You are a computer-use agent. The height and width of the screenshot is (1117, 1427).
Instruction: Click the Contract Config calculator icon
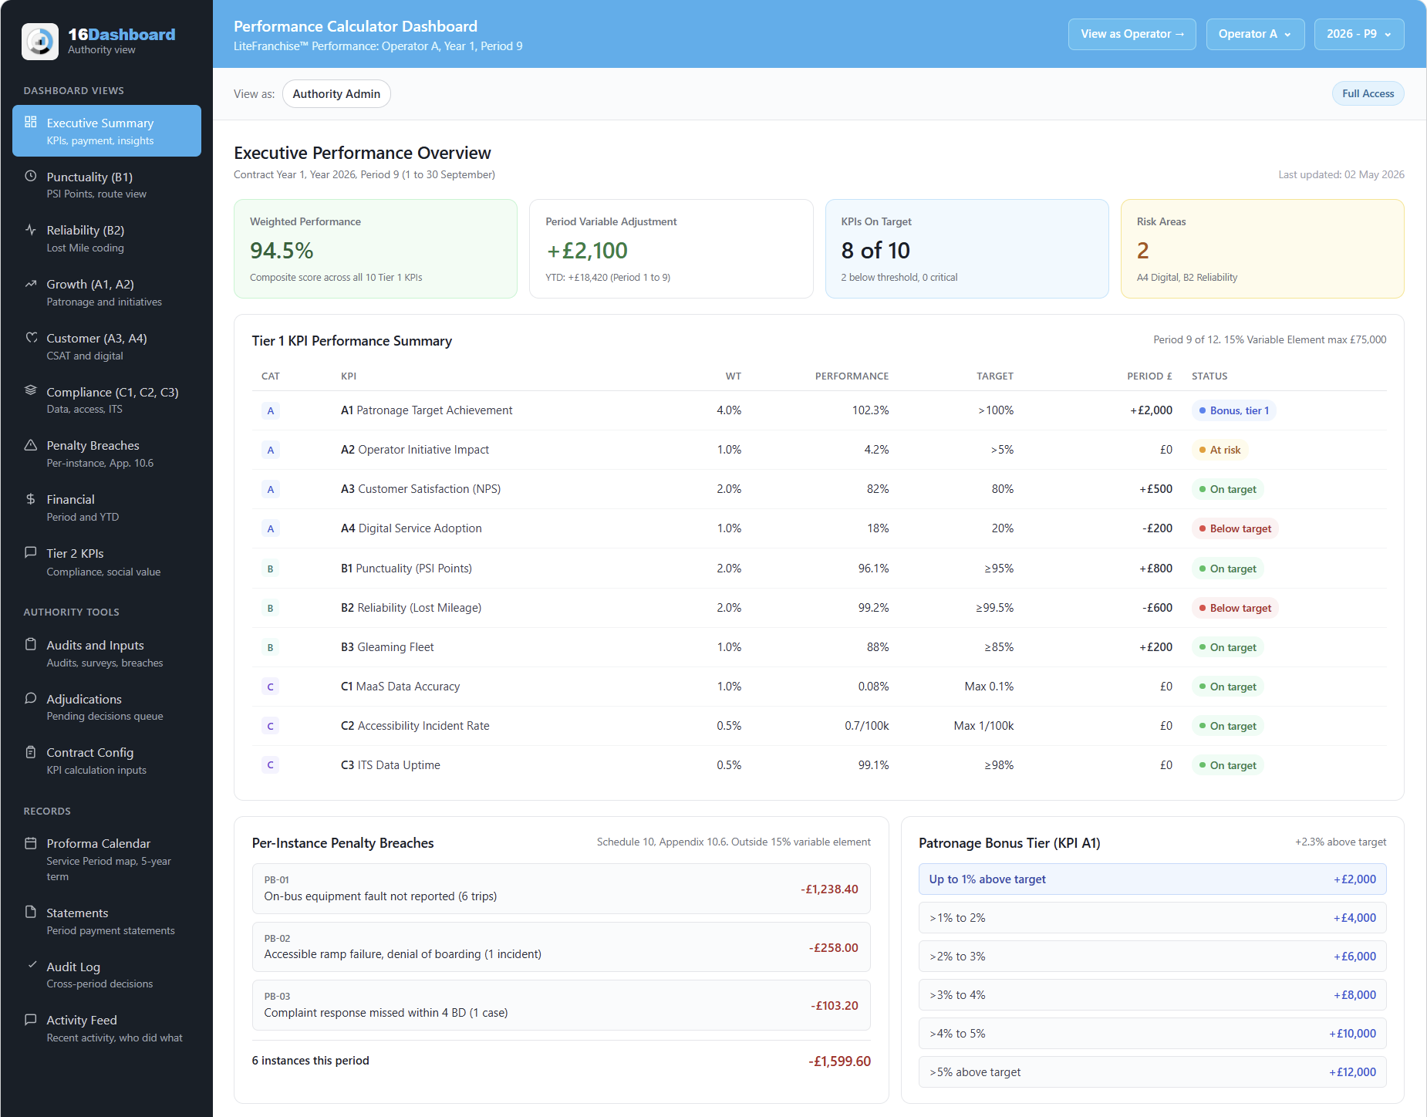pyautogui.click(x=31, y=751)
